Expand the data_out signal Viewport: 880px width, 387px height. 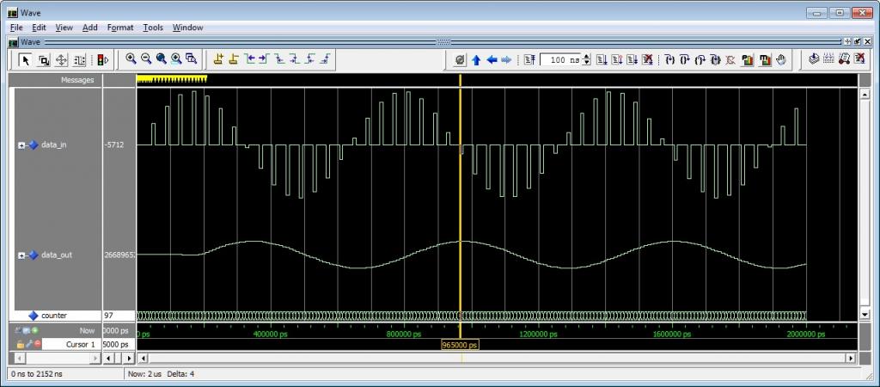(x=21, y=255)
